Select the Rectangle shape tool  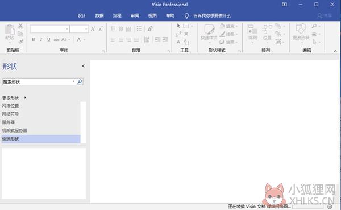coord(186,26)
